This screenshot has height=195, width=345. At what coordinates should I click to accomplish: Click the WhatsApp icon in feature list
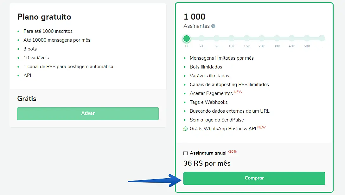tap(185, 129)
